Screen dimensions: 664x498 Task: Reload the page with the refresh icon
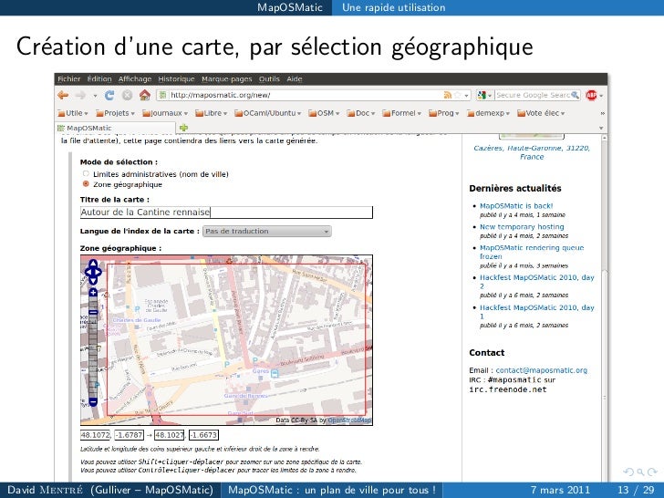tap(109, 95)
